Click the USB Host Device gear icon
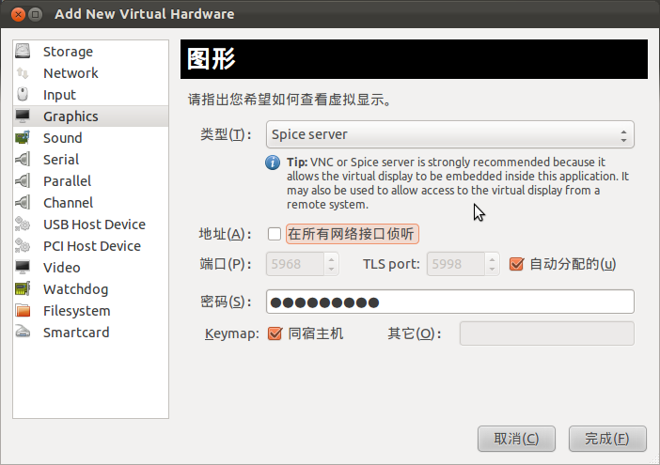This screenshot has height=465, width=660. pos(23,225)
